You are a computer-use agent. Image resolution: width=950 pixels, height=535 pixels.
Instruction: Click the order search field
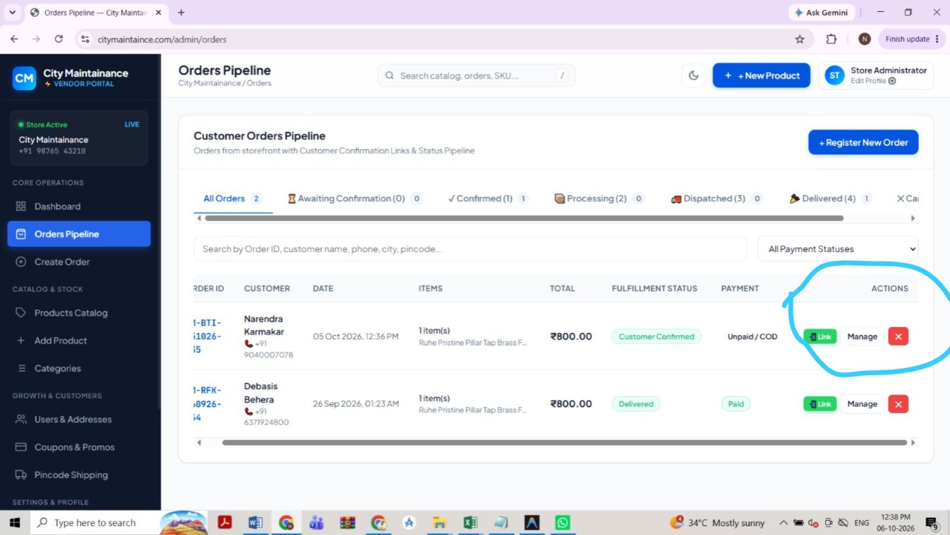click(470, 249)
